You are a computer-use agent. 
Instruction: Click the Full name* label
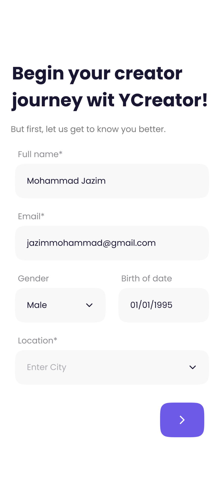coord(40,154)
